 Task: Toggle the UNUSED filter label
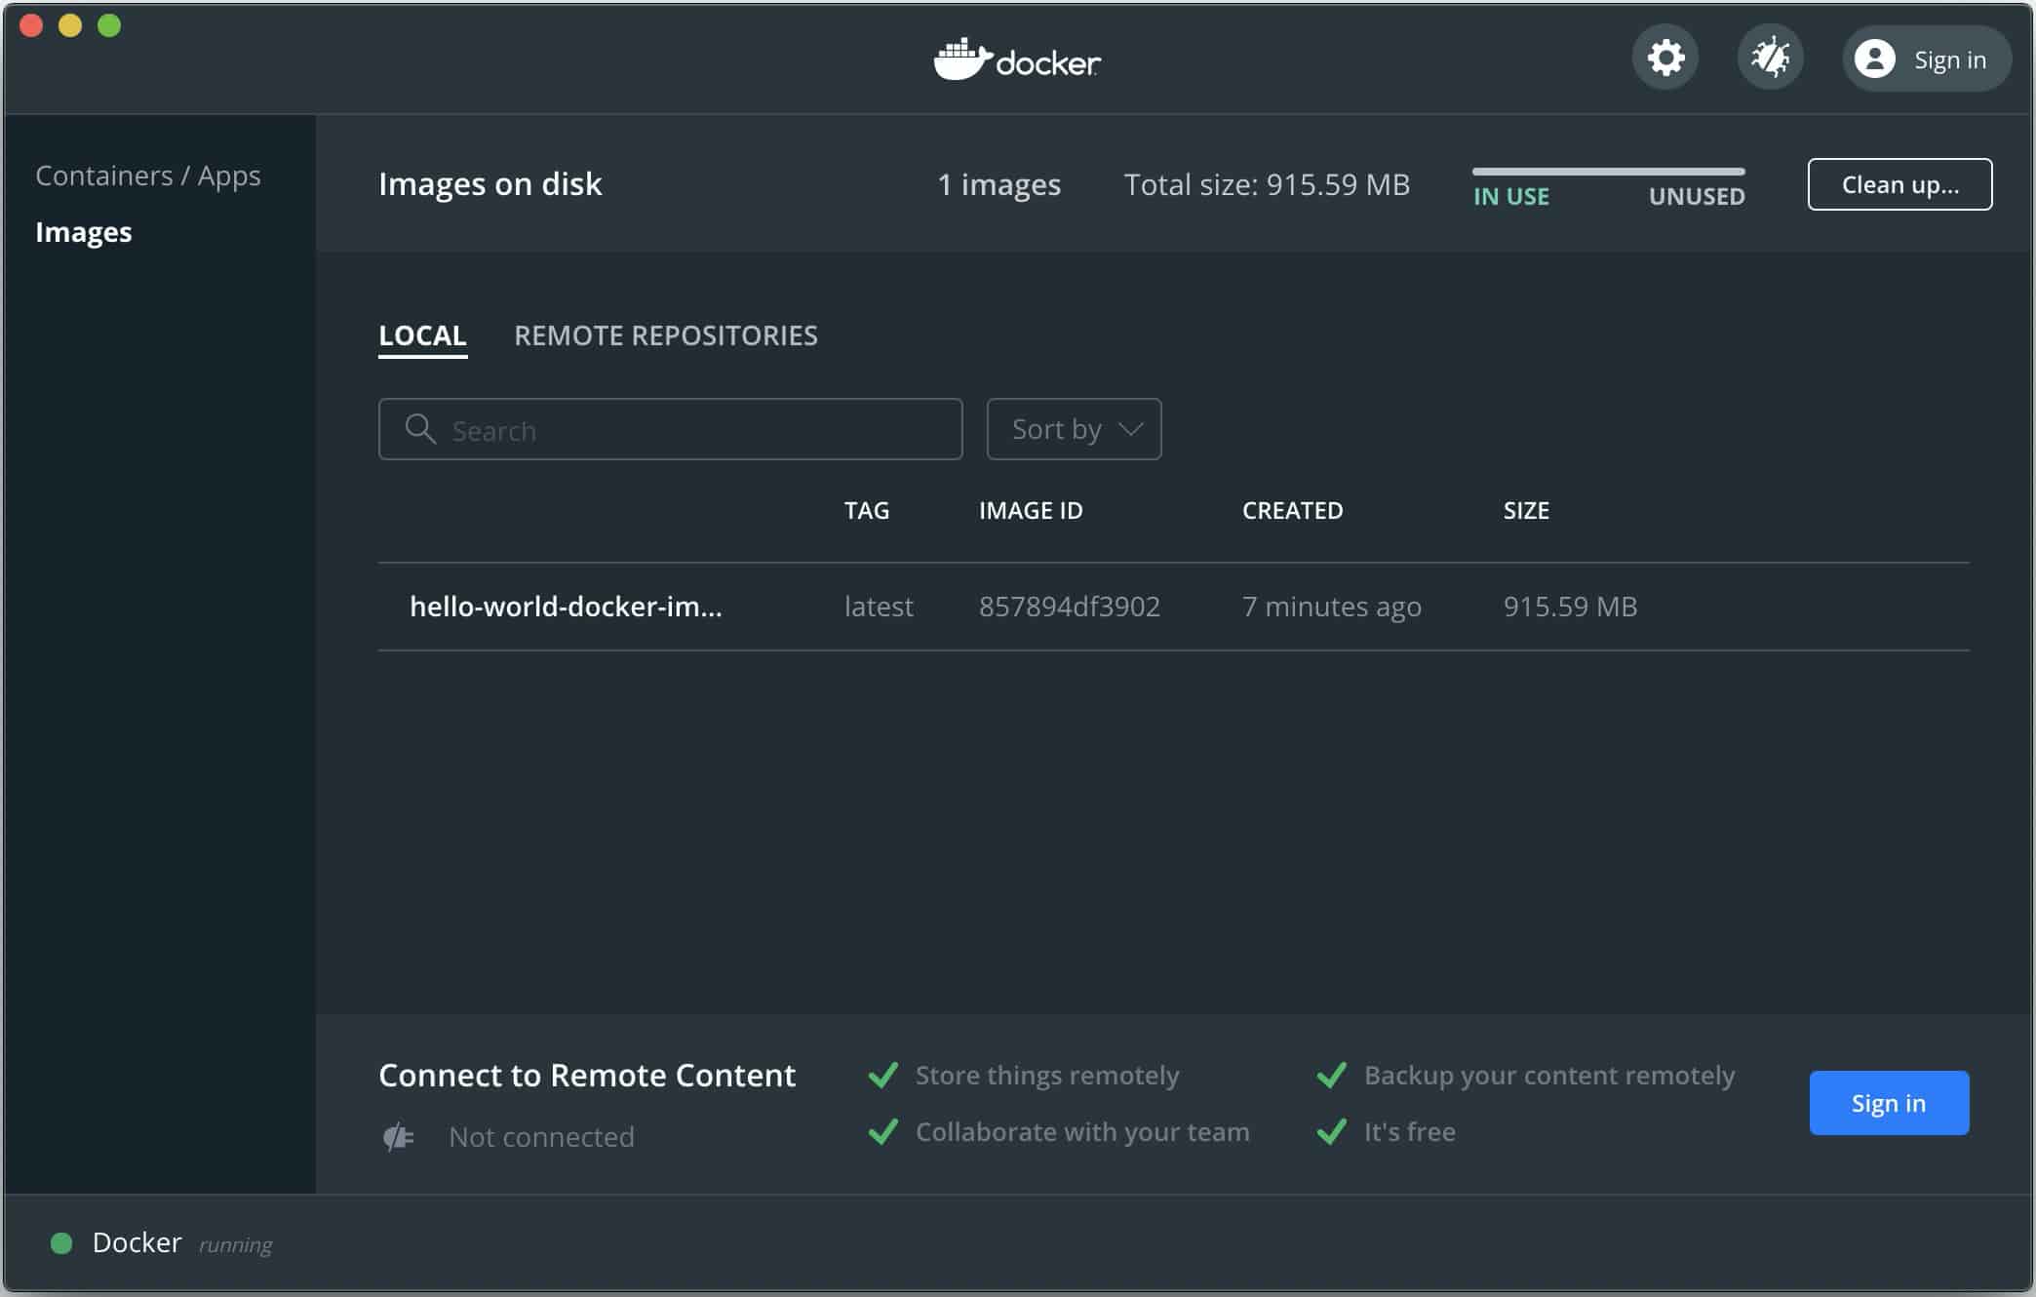[1697, 196]
